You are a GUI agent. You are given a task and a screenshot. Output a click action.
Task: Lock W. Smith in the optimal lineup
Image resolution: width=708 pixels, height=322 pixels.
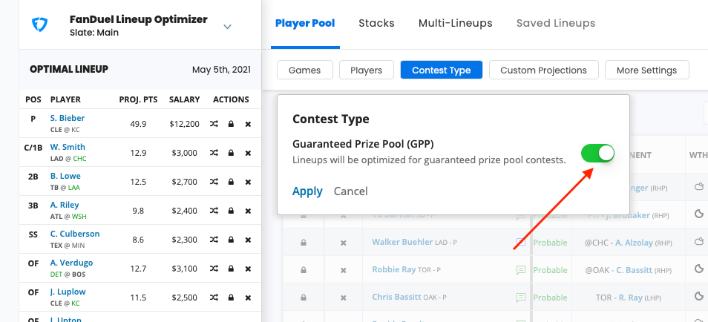[x=231, y=153]
